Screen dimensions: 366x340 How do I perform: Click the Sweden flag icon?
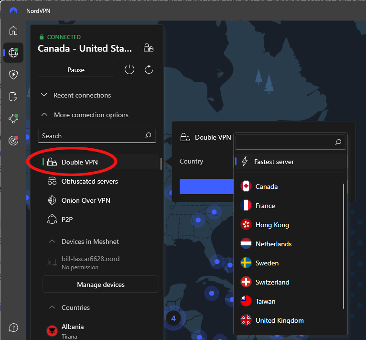246,263
